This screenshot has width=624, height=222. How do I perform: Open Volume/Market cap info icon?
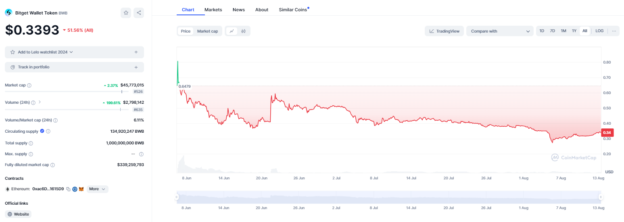tap(56, 120)
